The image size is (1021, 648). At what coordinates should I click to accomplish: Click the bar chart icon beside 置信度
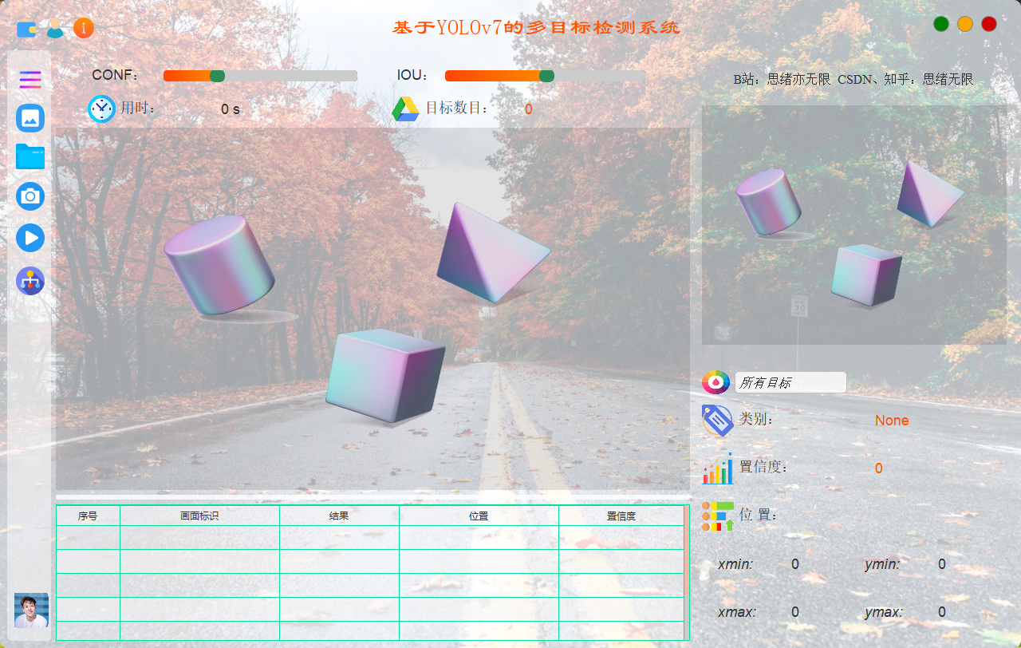click(717, 468)
